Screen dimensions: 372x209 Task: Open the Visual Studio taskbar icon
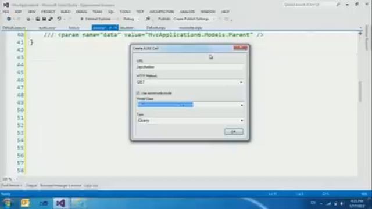tap(60, 203)
